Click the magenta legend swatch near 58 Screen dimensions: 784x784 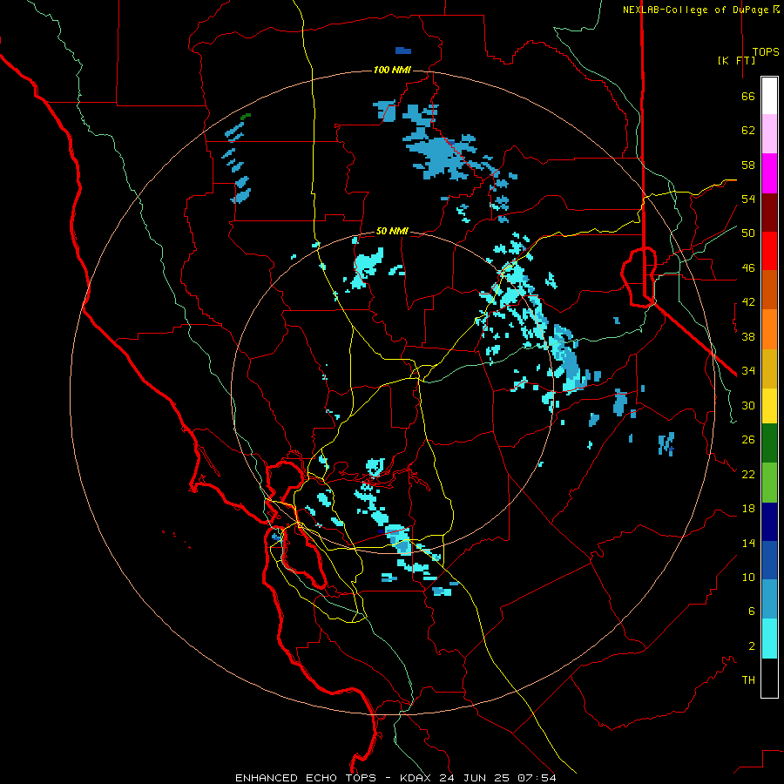click(x=769, y=173)
